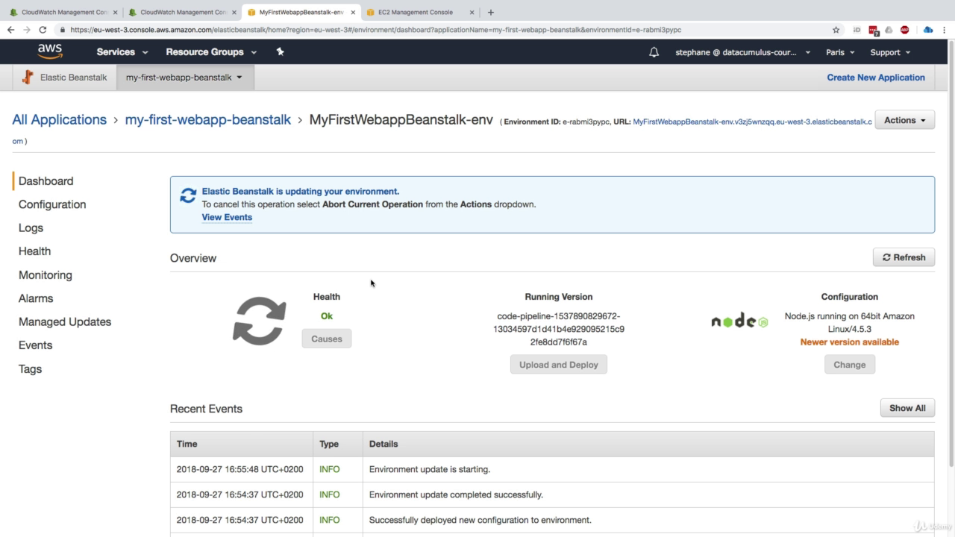
Task: Click the red ABP extension icon
Action: (x=904, y=30)
